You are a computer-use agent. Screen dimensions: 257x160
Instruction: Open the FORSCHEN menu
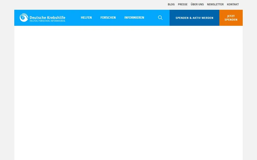[x=108, y=18]
